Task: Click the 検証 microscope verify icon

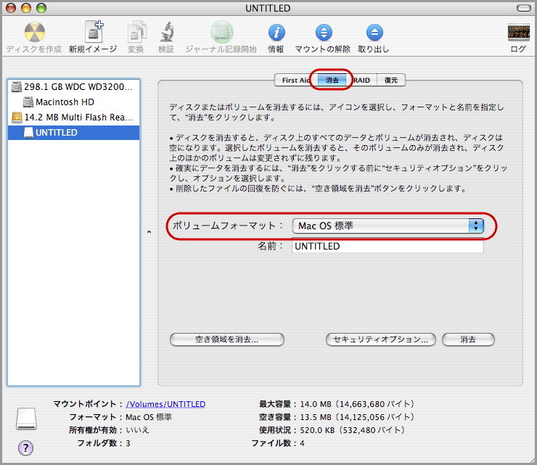Action: click(167, 32)
